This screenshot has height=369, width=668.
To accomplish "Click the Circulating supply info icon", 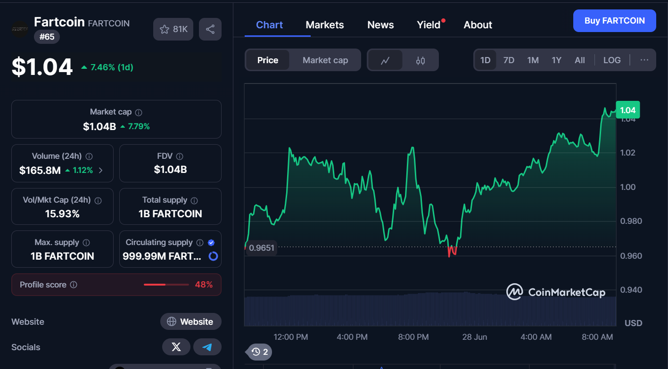I will pyautogui.click(x=200, y=243).
